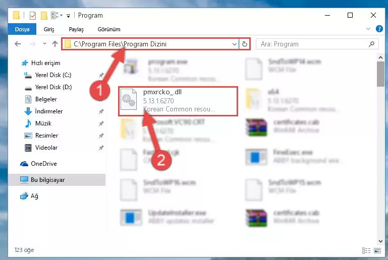This screenshot has width=388, height=260.
Task: Refresh the current folder view
Action: [x=245, y=44]
